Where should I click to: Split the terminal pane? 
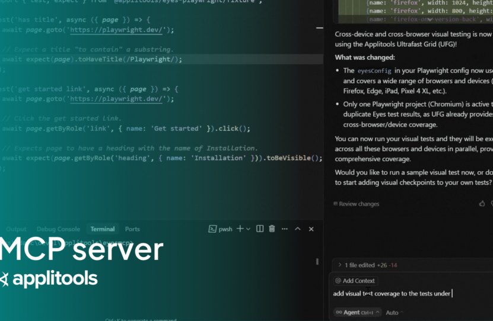coord(260,229)
